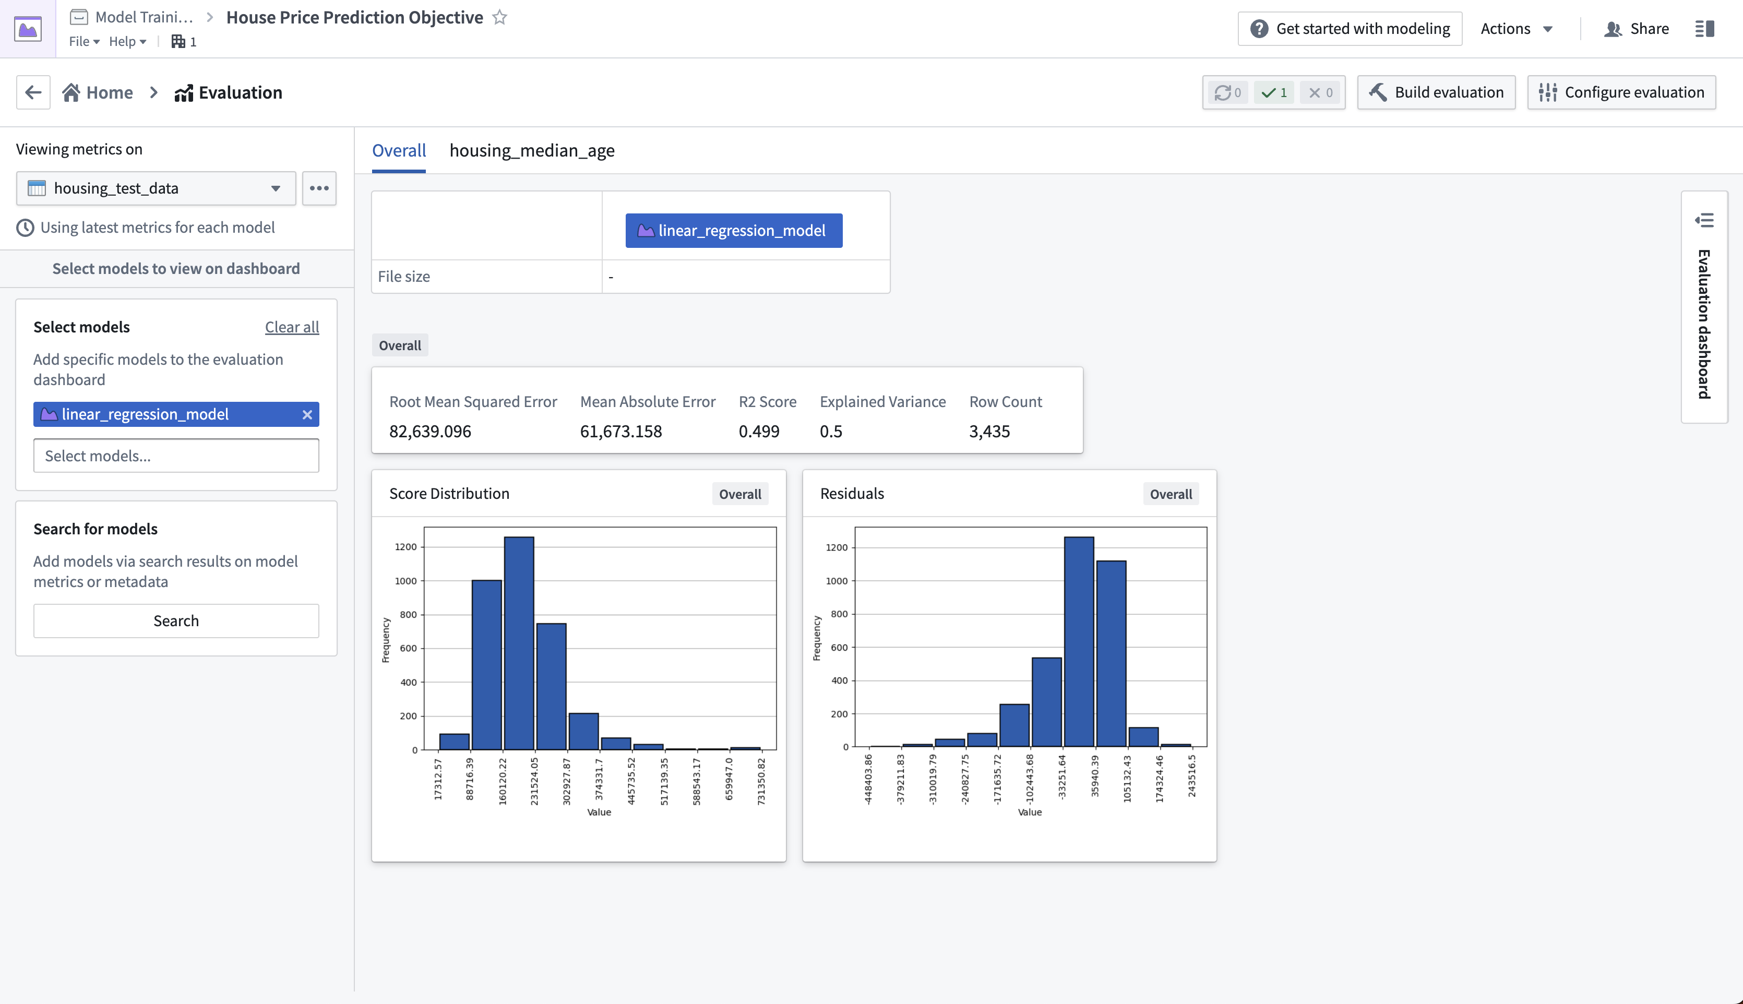Viewport: 1743px width, 1004px height.
Task: Click the Clear all link
Action: (292, 327)
